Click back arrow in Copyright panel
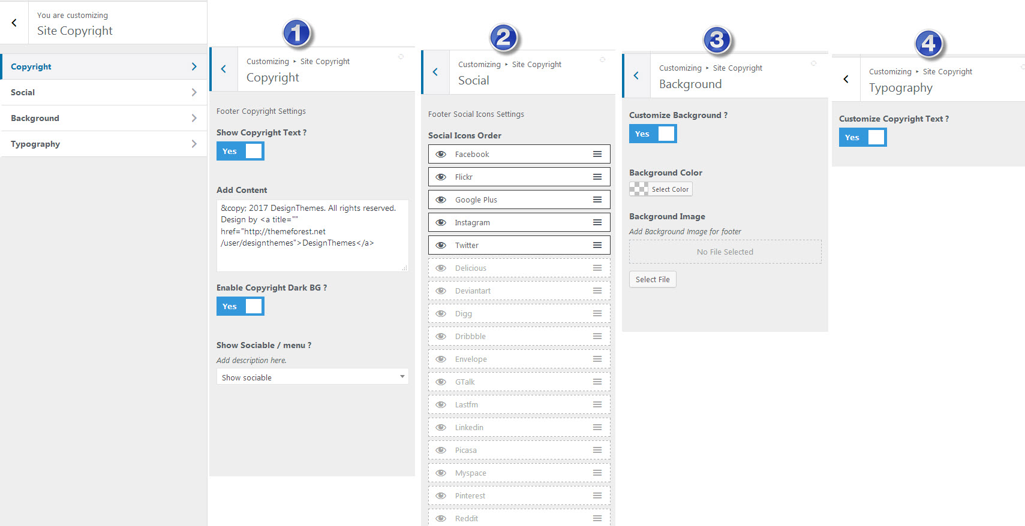This screenshot has width=1025, height=526. point(224,69)
